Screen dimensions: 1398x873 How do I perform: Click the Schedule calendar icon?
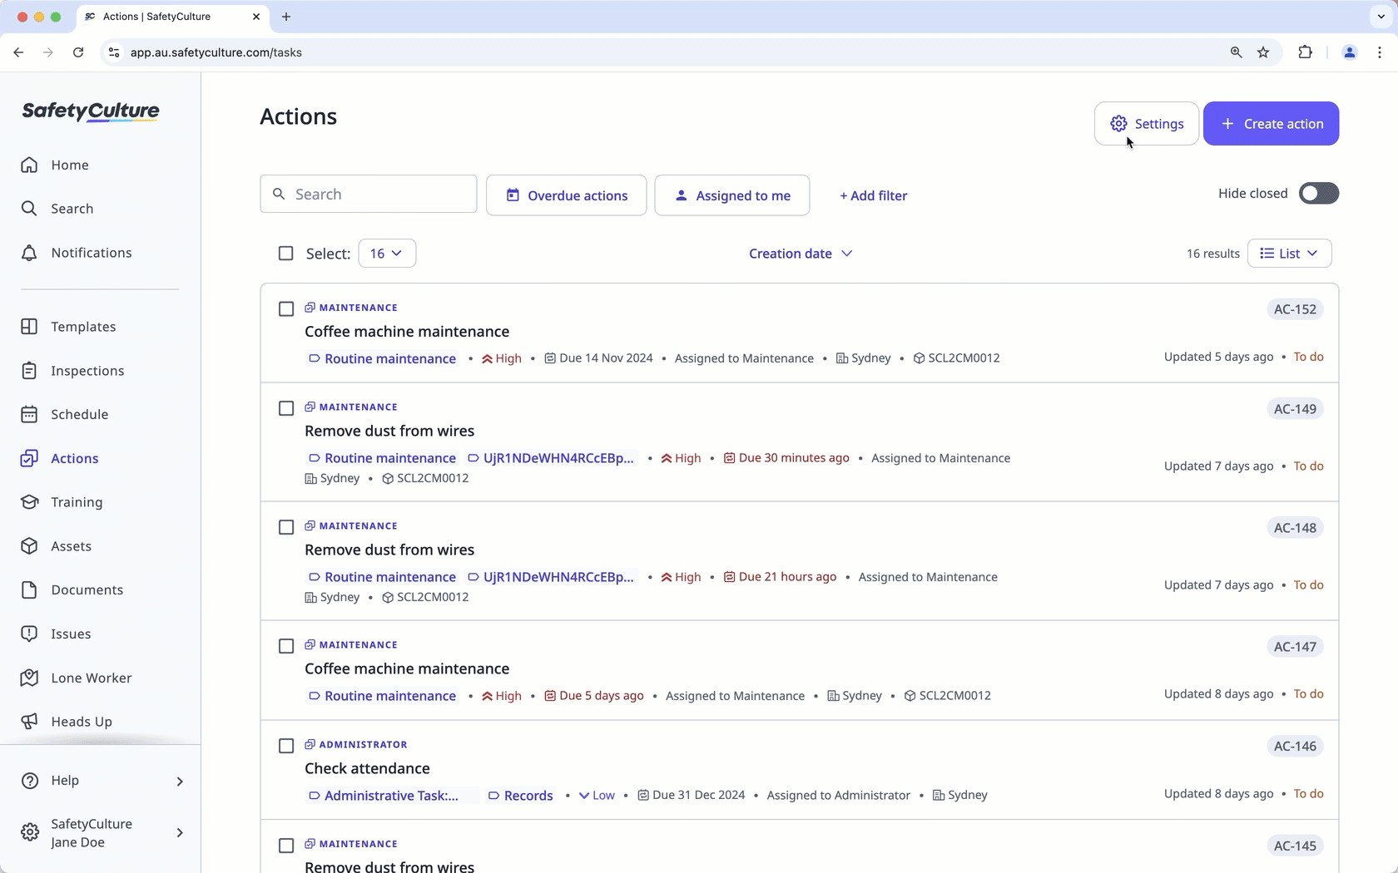(29, 414)
